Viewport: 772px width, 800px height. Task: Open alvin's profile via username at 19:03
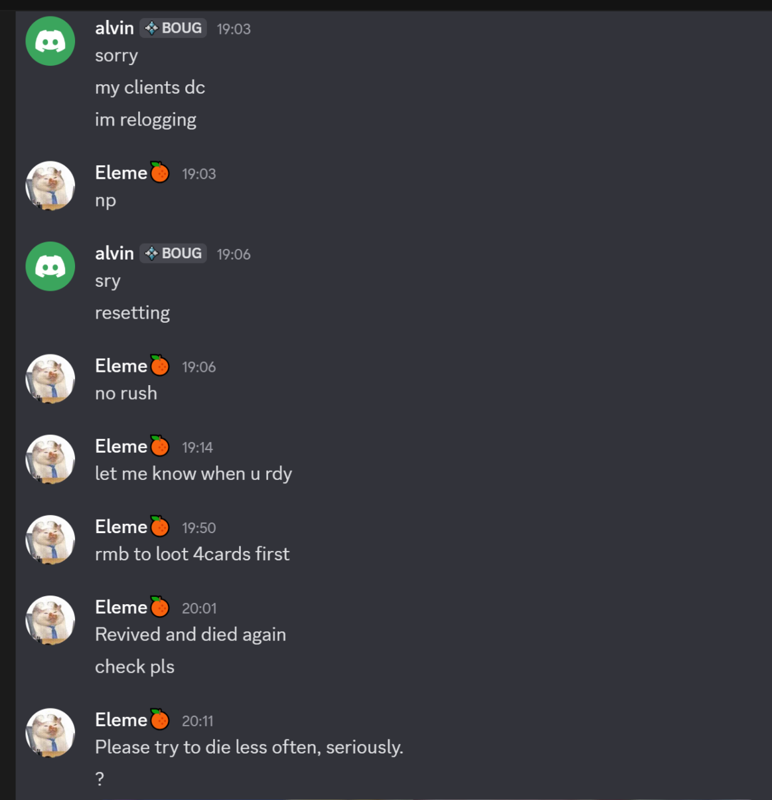(114, 28)
